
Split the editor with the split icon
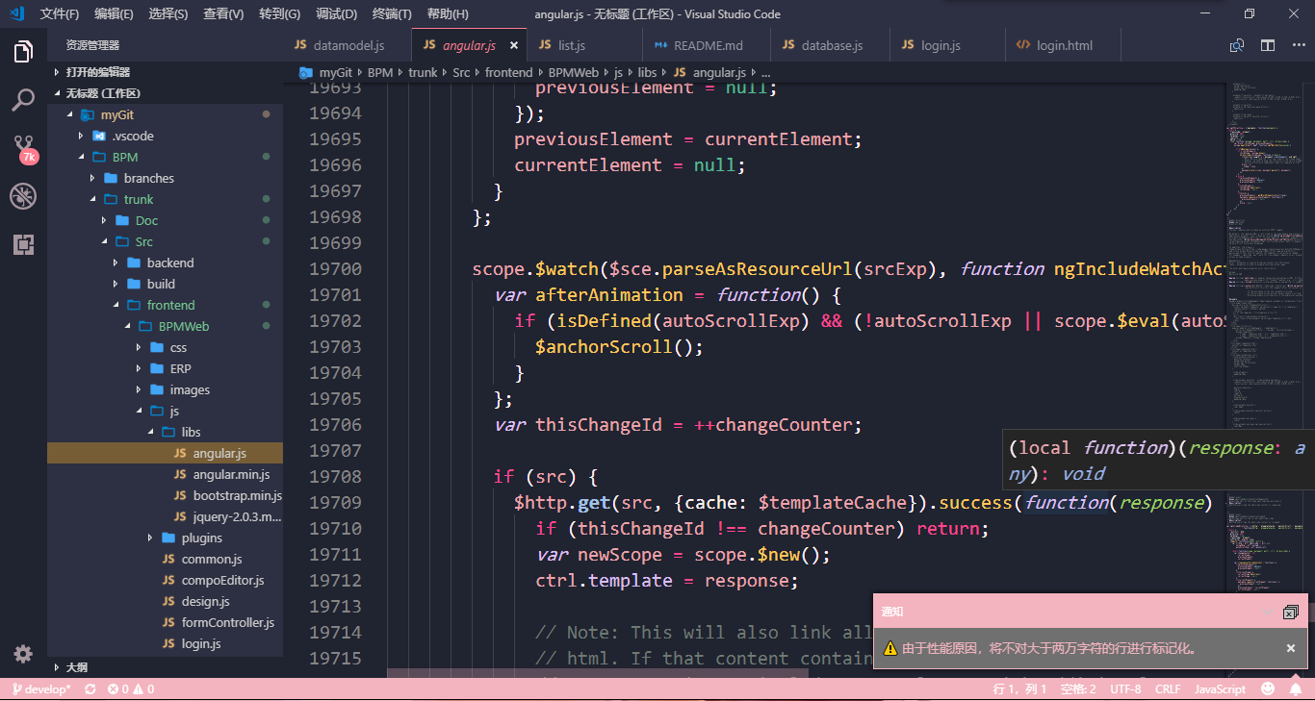(1267, 44)
